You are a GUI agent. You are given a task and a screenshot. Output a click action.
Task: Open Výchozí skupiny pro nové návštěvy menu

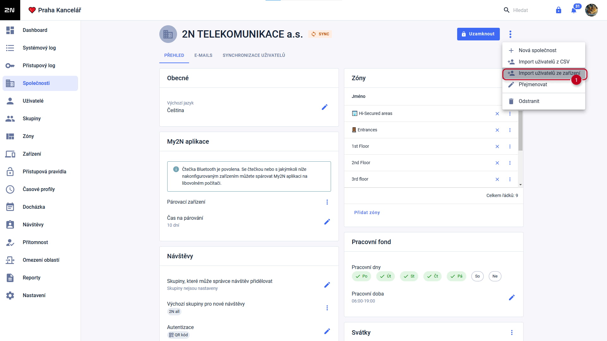click(327, 308)
